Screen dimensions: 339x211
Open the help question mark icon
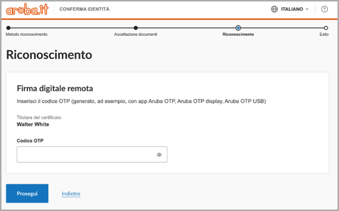[x=324, y=9]
